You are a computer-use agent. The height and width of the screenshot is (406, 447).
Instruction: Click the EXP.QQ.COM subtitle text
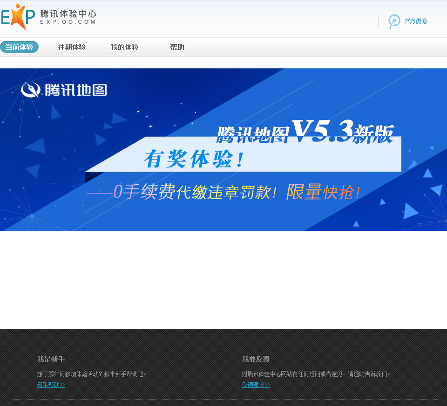(x=68, y=22)
